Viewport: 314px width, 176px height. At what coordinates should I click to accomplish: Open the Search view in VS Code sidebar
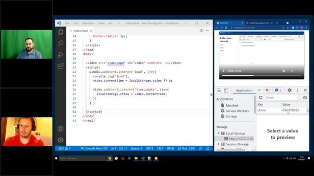click(x=60, y=43)
